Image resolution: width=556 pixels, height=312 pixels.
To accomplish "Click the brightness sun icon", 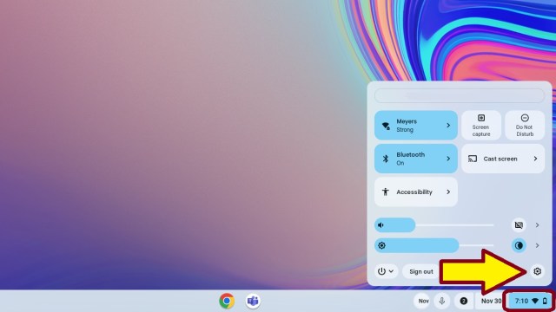I will coord(381,245).
